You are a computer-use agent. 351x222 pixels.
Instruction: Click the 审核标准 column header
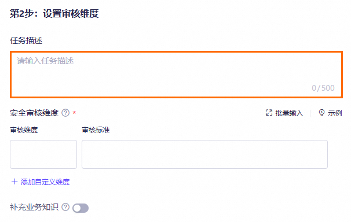click(x=96, y=129)
